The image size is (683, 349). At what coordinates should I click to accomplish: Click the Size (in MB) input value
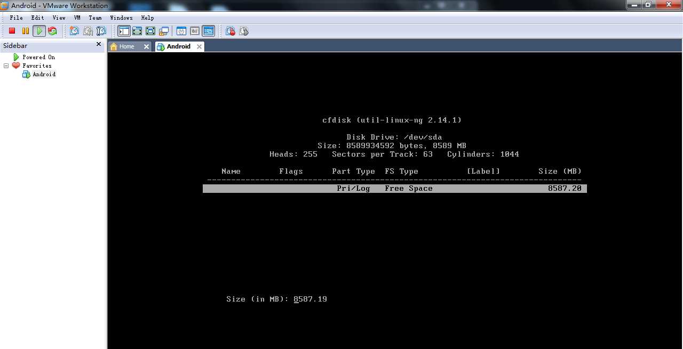click(310, 299)
